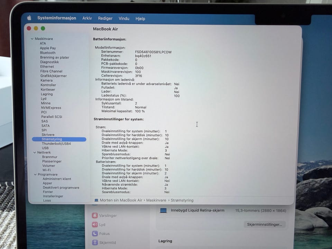The image size is (332, 249).
Task: Select NVMExpress in the sidebar
Action: click(51, 108)
